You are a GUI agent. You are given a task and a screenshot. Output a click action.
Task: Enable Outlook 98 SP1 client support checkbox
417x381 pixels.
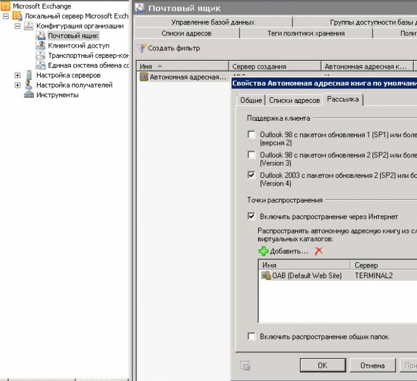click(x=251, y=135)
